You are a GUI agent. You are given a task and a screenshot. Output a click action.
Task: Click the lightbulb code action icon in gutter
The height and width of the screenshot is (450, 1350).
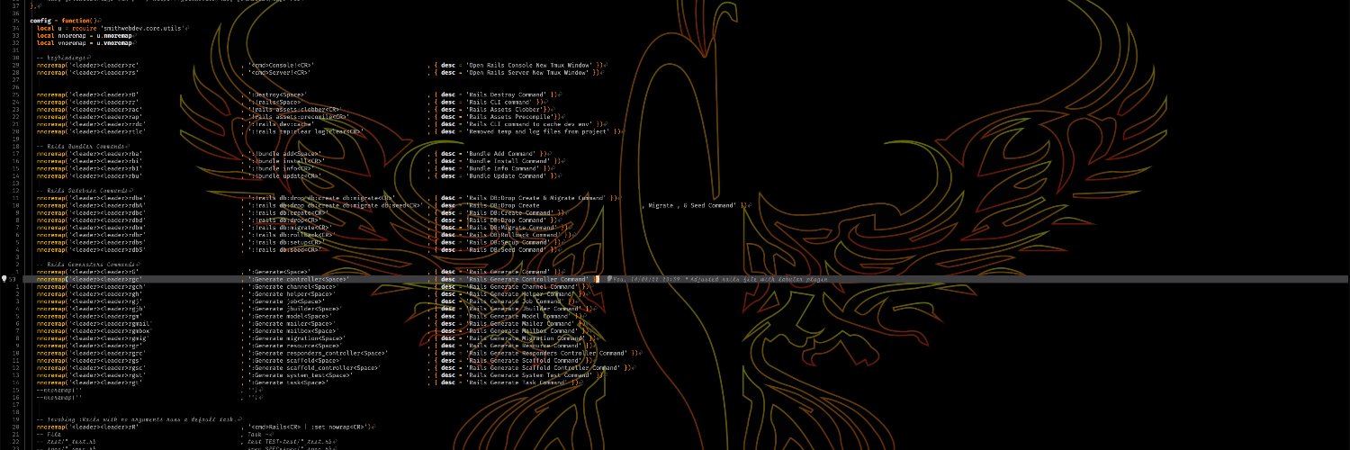(x=4, y=280)
